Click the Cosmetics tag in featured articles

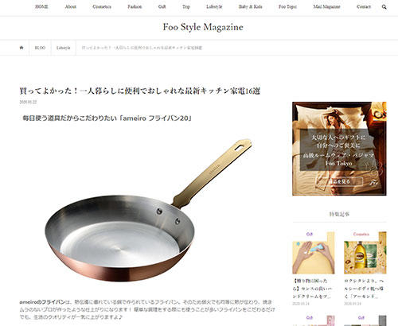tap(361, 235)
